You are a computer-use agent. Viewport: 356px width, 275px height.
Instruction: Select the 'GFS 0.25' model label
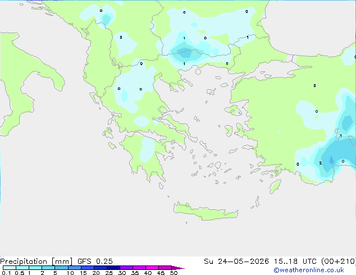click(95, 262)
